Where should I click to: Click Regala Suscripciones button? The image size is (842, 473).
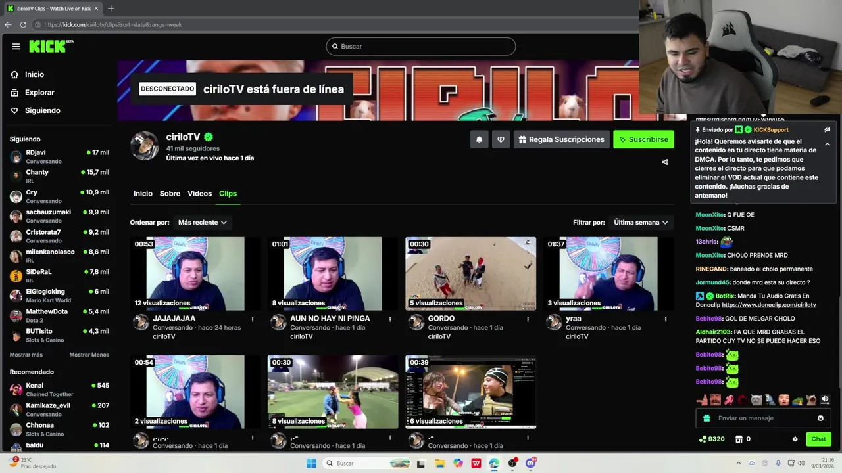click(x=560, y=139)
